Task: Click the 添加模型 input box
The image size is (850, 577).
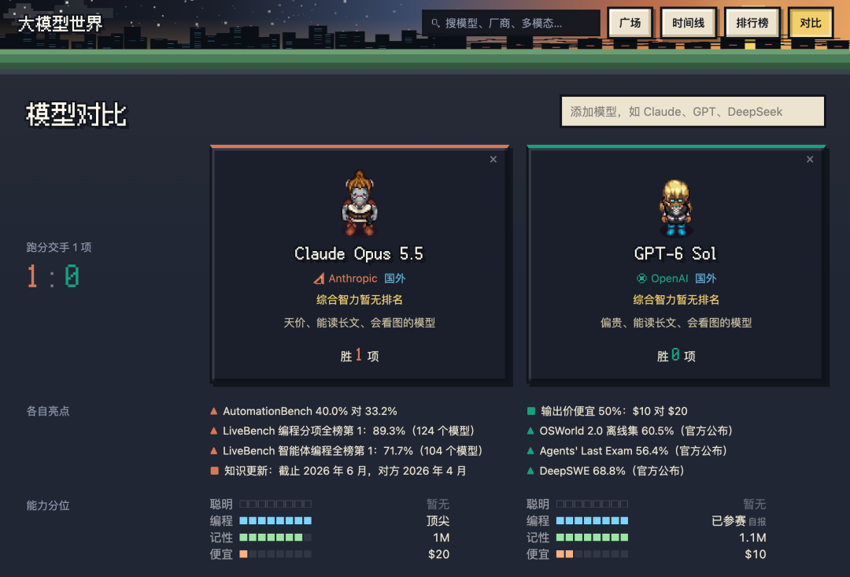Action: click(693, 112)
